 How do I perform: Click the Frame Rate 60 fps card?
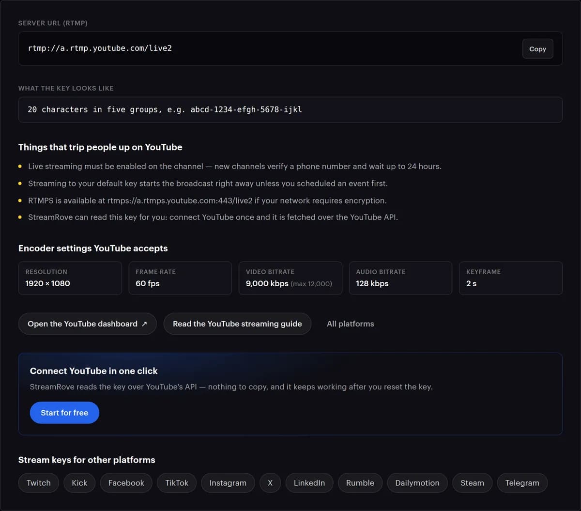180,278
